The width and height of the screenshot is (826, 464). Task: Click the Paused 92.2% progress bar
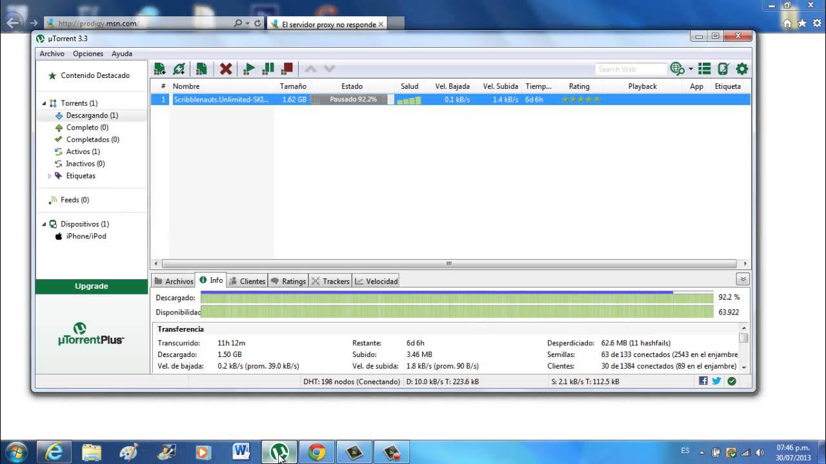tap(352, 100)
